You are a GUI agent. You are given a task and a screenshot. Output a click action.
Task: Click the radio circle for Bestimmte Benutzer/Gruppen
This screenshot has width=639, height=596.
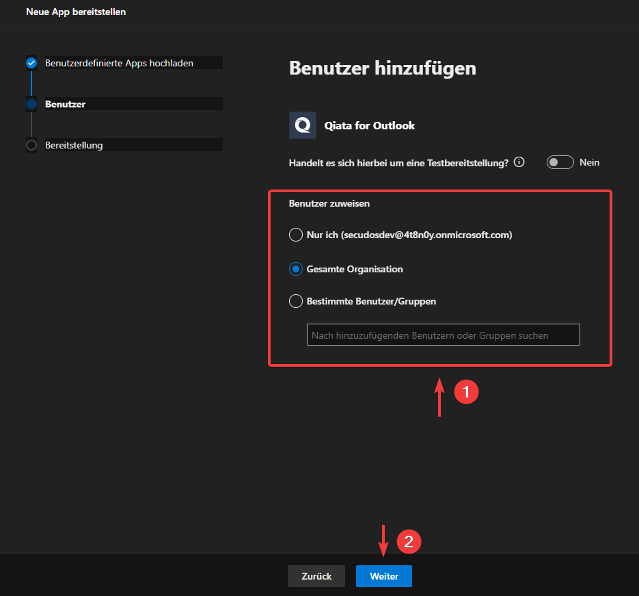295,300
